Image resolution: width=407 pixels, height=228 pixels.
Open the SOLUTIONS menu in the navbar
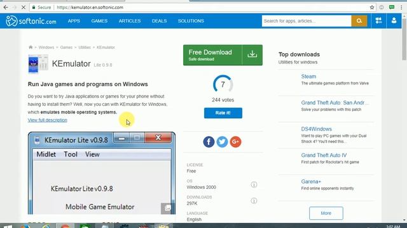click(191, 21)
